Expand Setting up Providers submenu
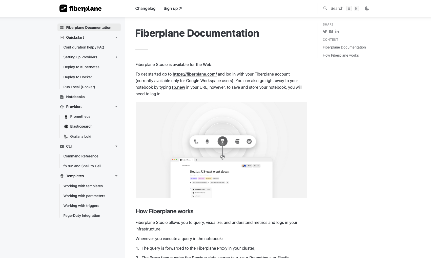The image size is (431, 258). pos(116,57)
